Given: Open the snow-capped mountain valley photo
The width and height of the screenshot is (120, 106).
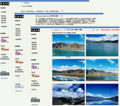Looking at the screenshot, I should pyautogui.click(x=68, y=94).
